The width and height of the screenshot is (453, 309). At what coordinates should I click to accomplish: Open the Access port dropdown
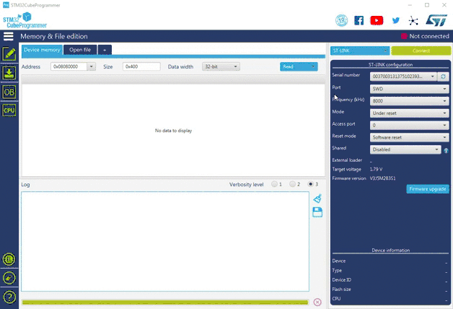410,125
